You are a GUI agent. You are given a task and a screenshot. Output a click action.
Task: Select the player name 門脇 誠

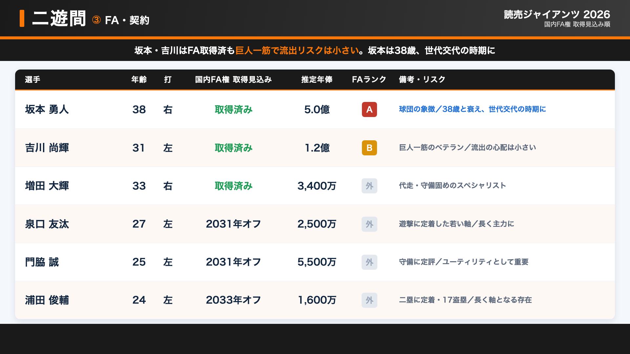[x=42, y=262]
